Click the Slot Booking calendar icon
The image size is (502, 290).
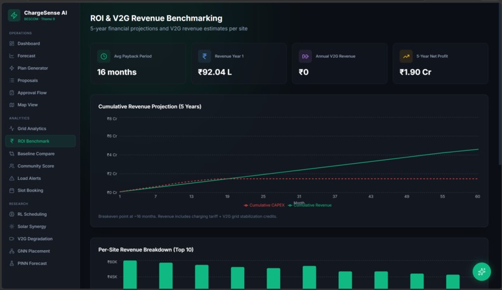click(x=12, y=190)
